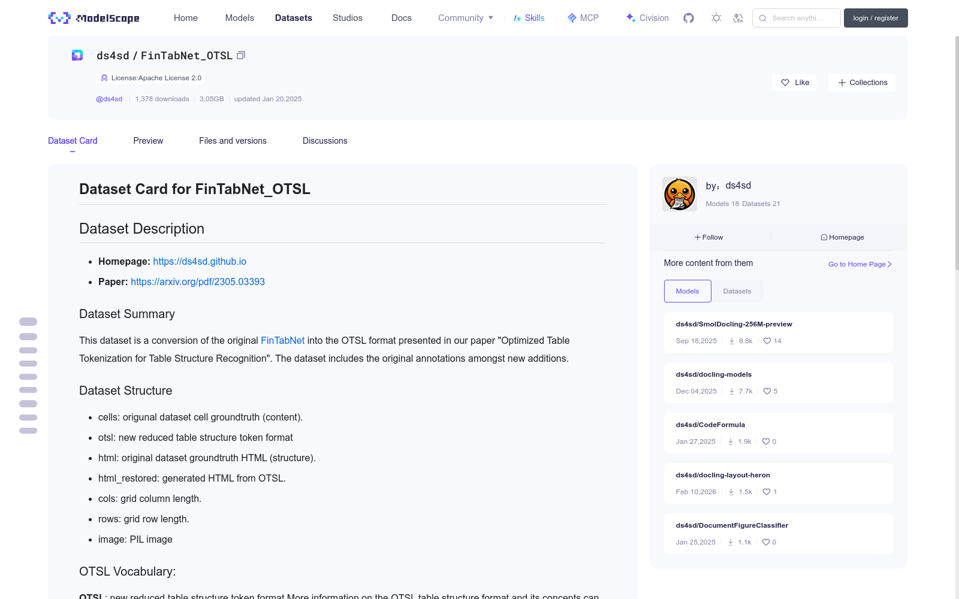Click 'updated Jan 20,2025' text
Screen dimensions: 959x599
coord(268,99)
